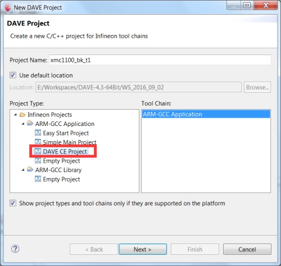Click the Empty Project icon under ARM-GCC Application
Image resolution: width=281 pixels, height=266 pixels.
pos(38,161)
